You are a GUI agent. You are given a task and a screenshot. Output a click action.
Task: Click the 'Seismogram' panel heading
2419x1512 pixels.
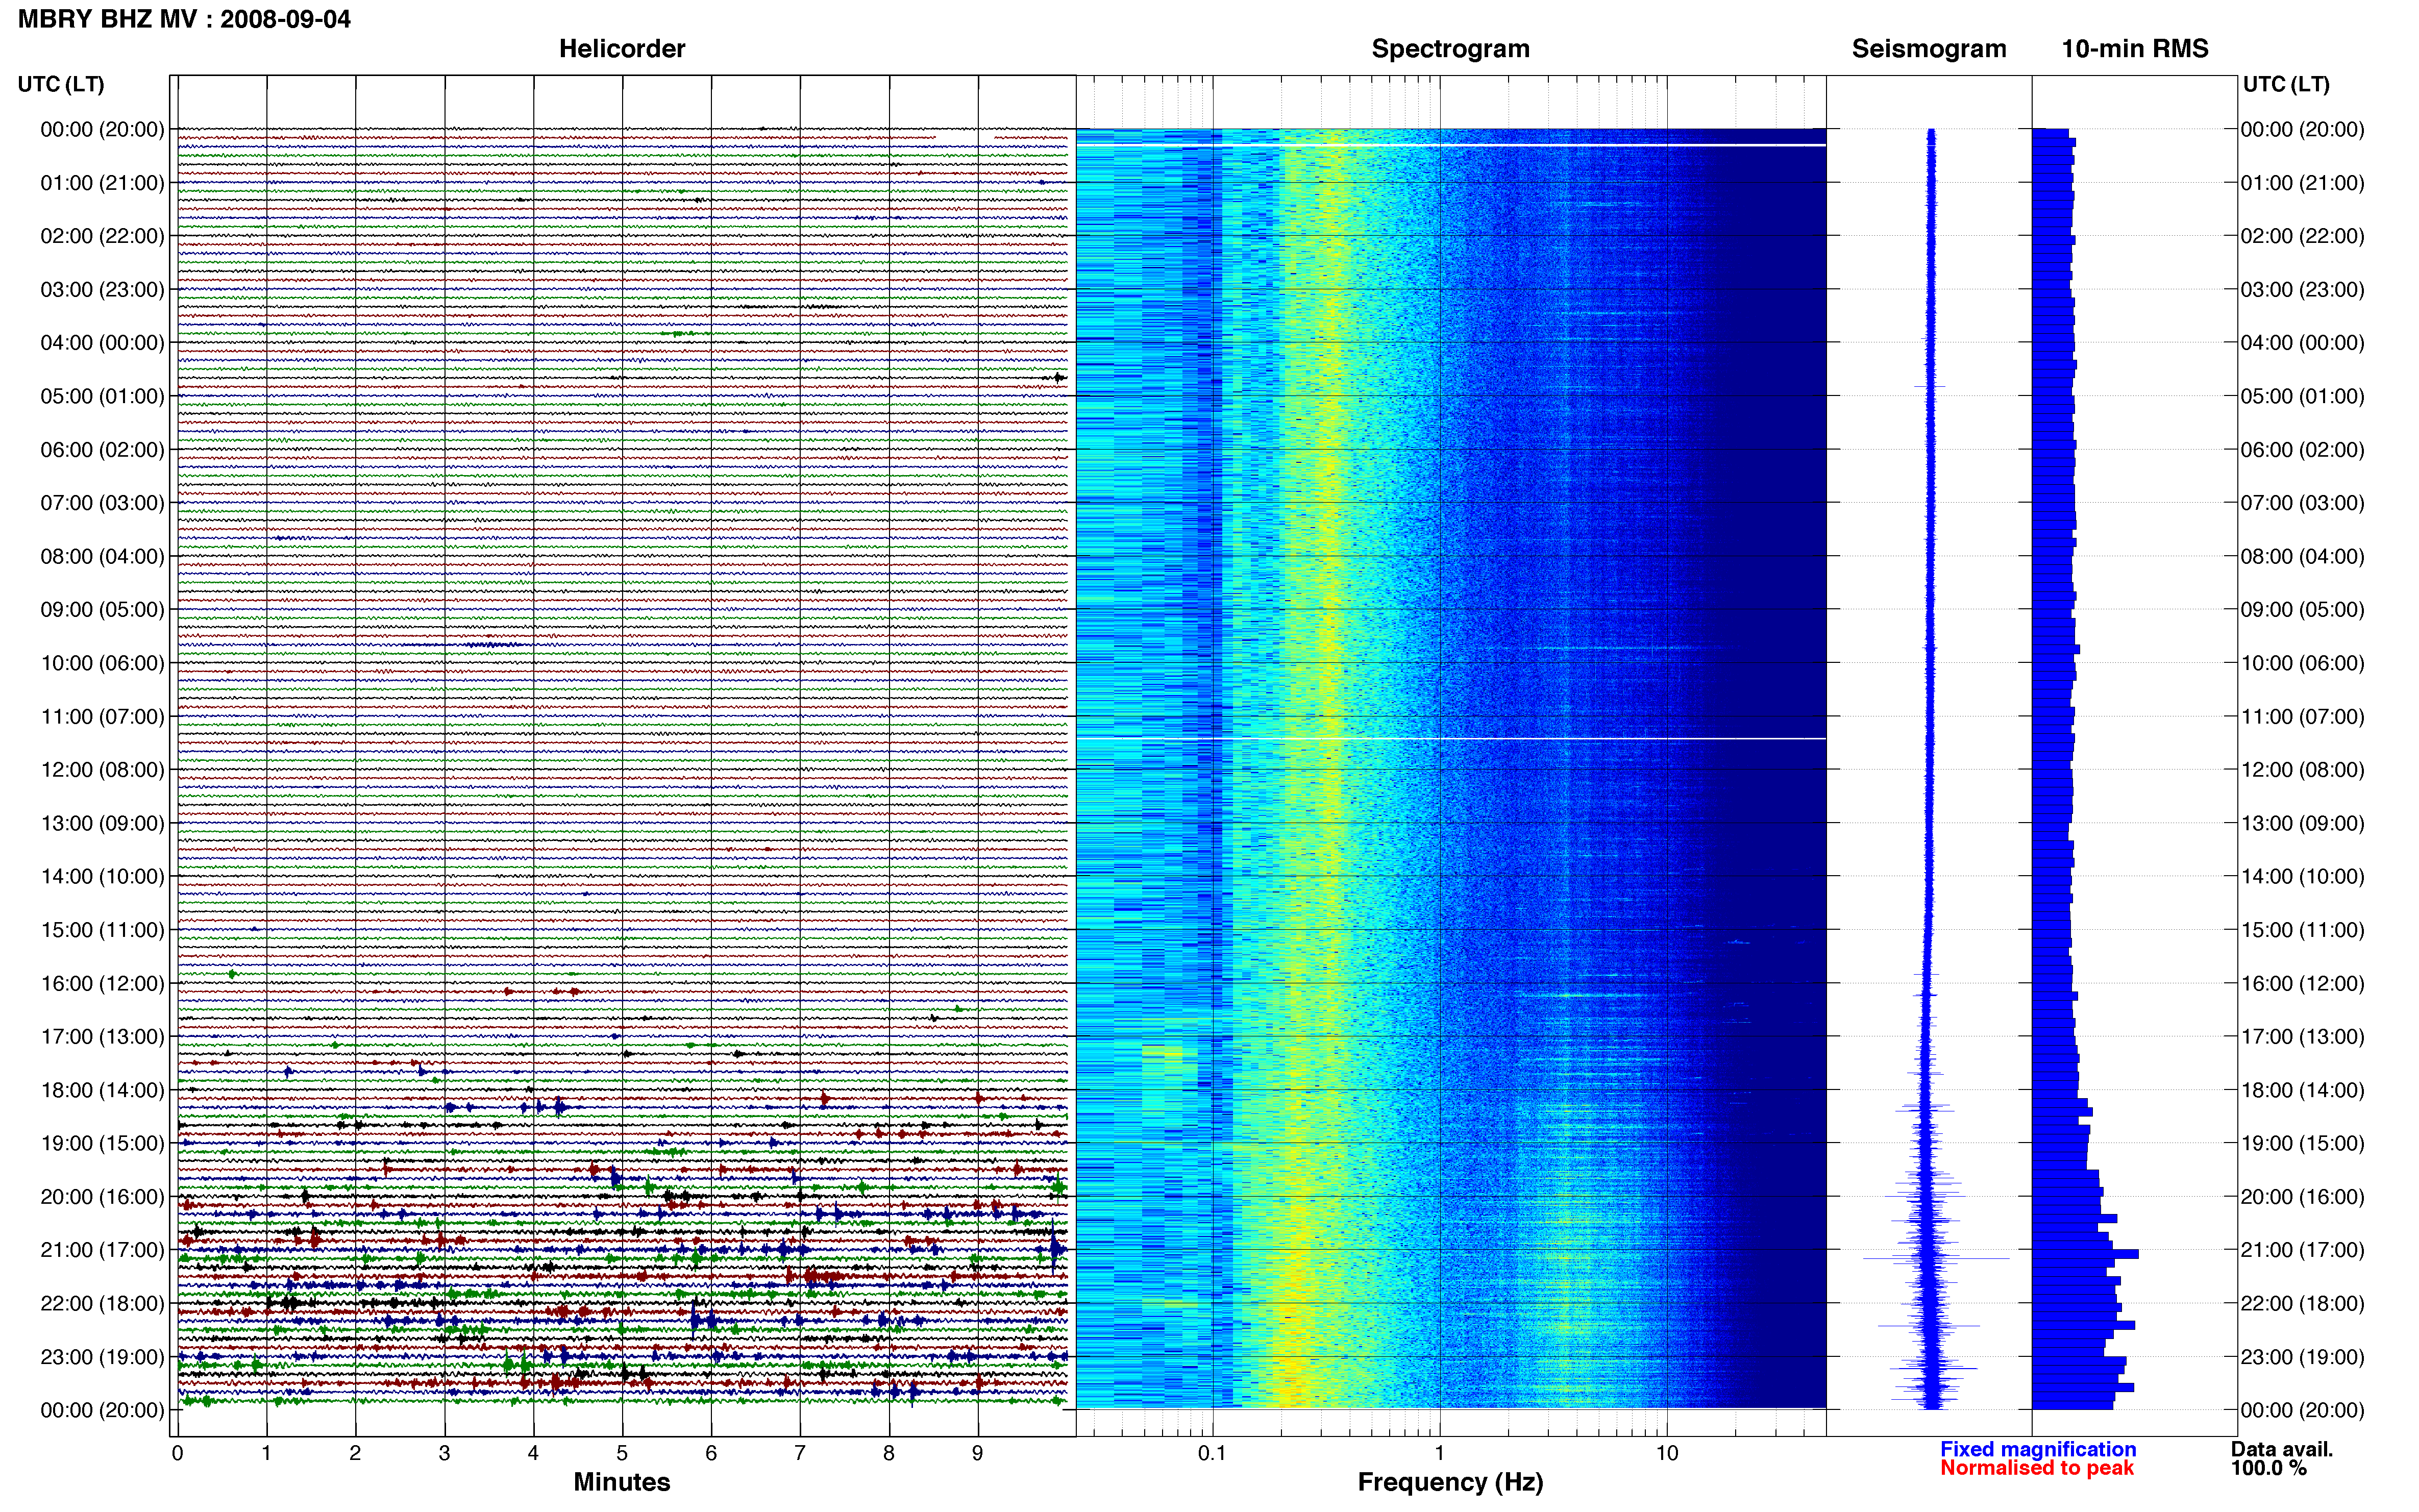(x=1929, y=49)
